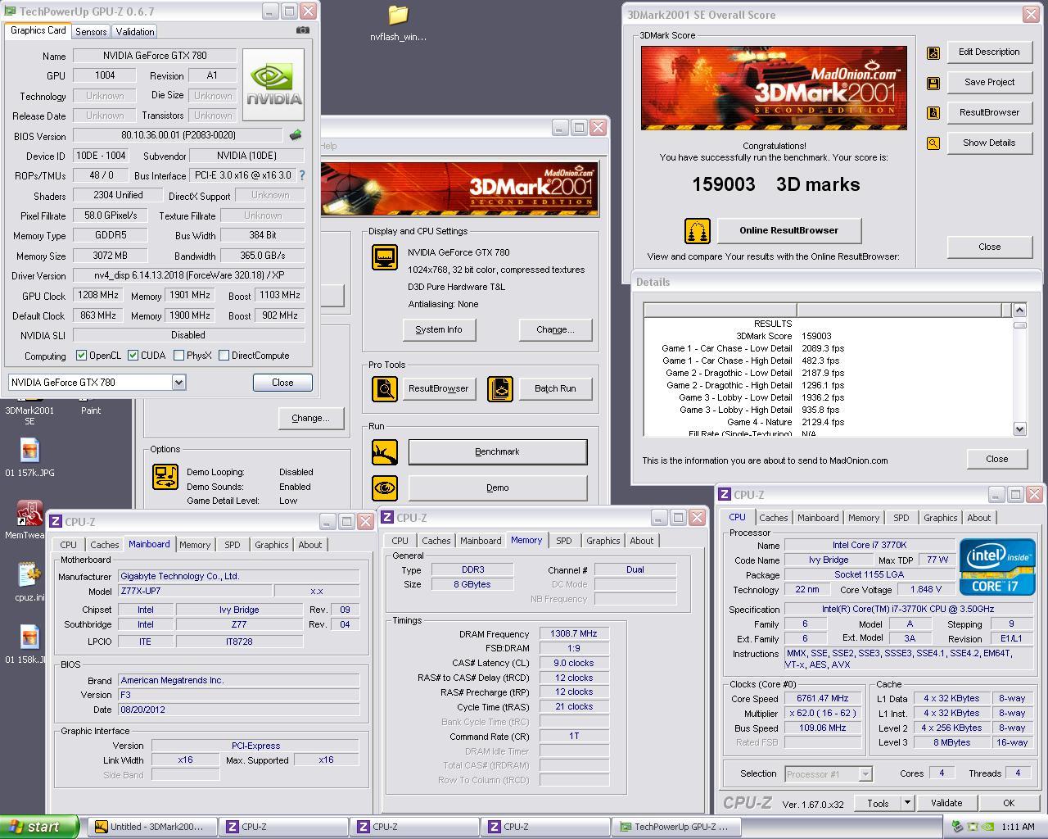Click the BIOS save chip icon in GPU-Z
The width and height of the screenshot is (1048, 839).
coord(296,135)
